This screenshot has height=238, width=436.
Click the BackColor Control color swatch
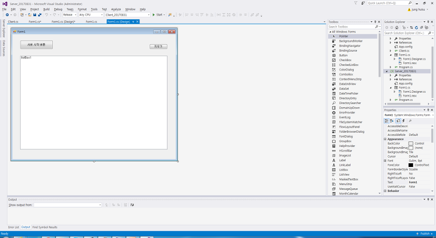coord(410,143)
